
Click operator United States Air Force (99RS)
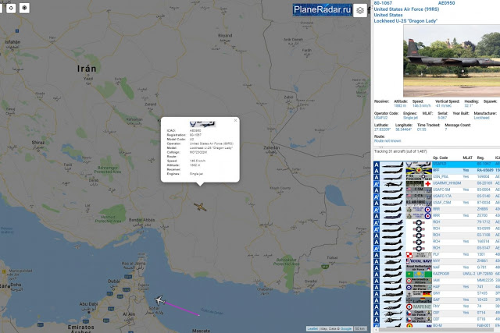pyautogui.click(x=406, y=9)
